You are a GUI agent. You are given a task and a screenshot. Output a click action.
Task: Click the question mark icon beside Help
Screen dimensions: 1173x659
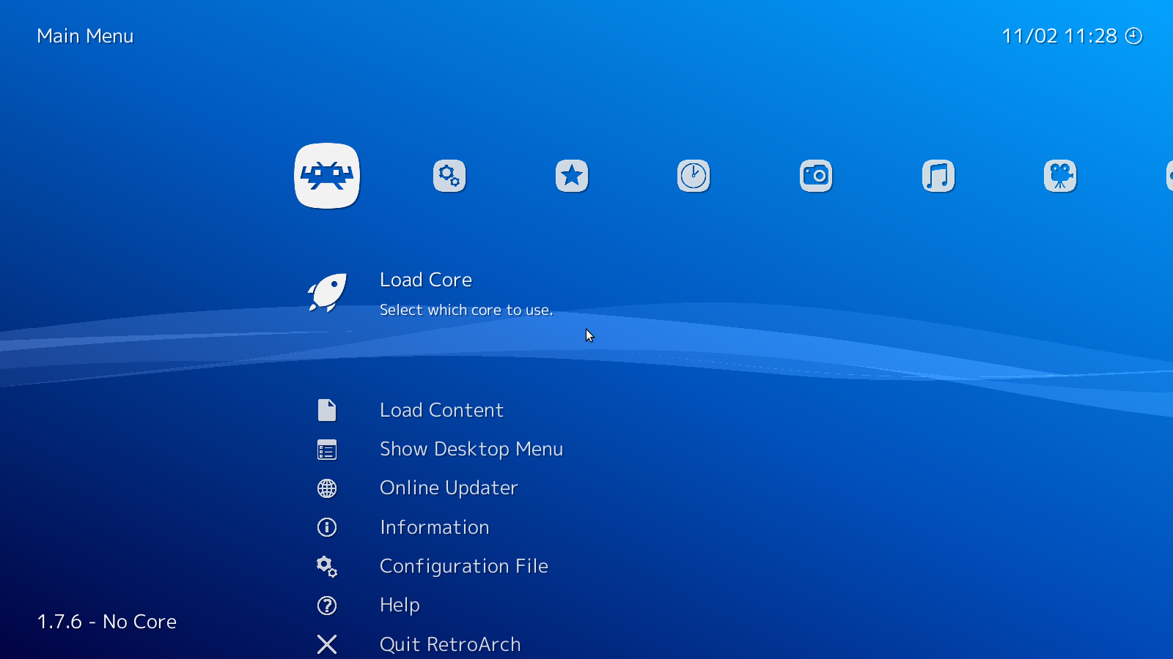click(x=327, y=606)
